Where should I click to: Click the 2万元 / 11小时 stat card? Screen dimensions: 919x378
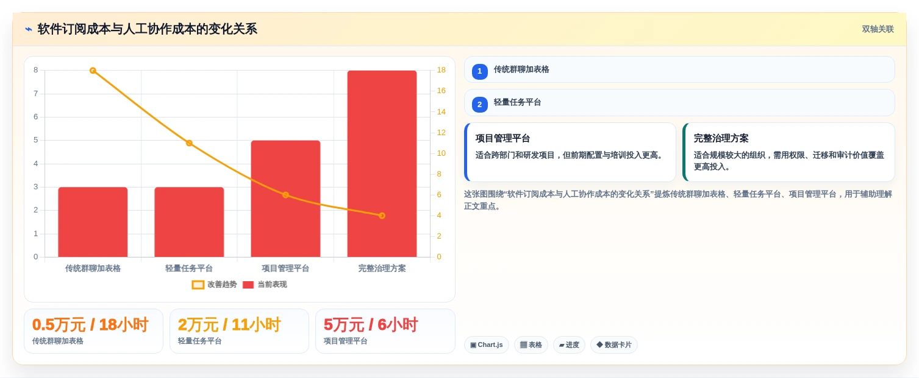[239, 331]
